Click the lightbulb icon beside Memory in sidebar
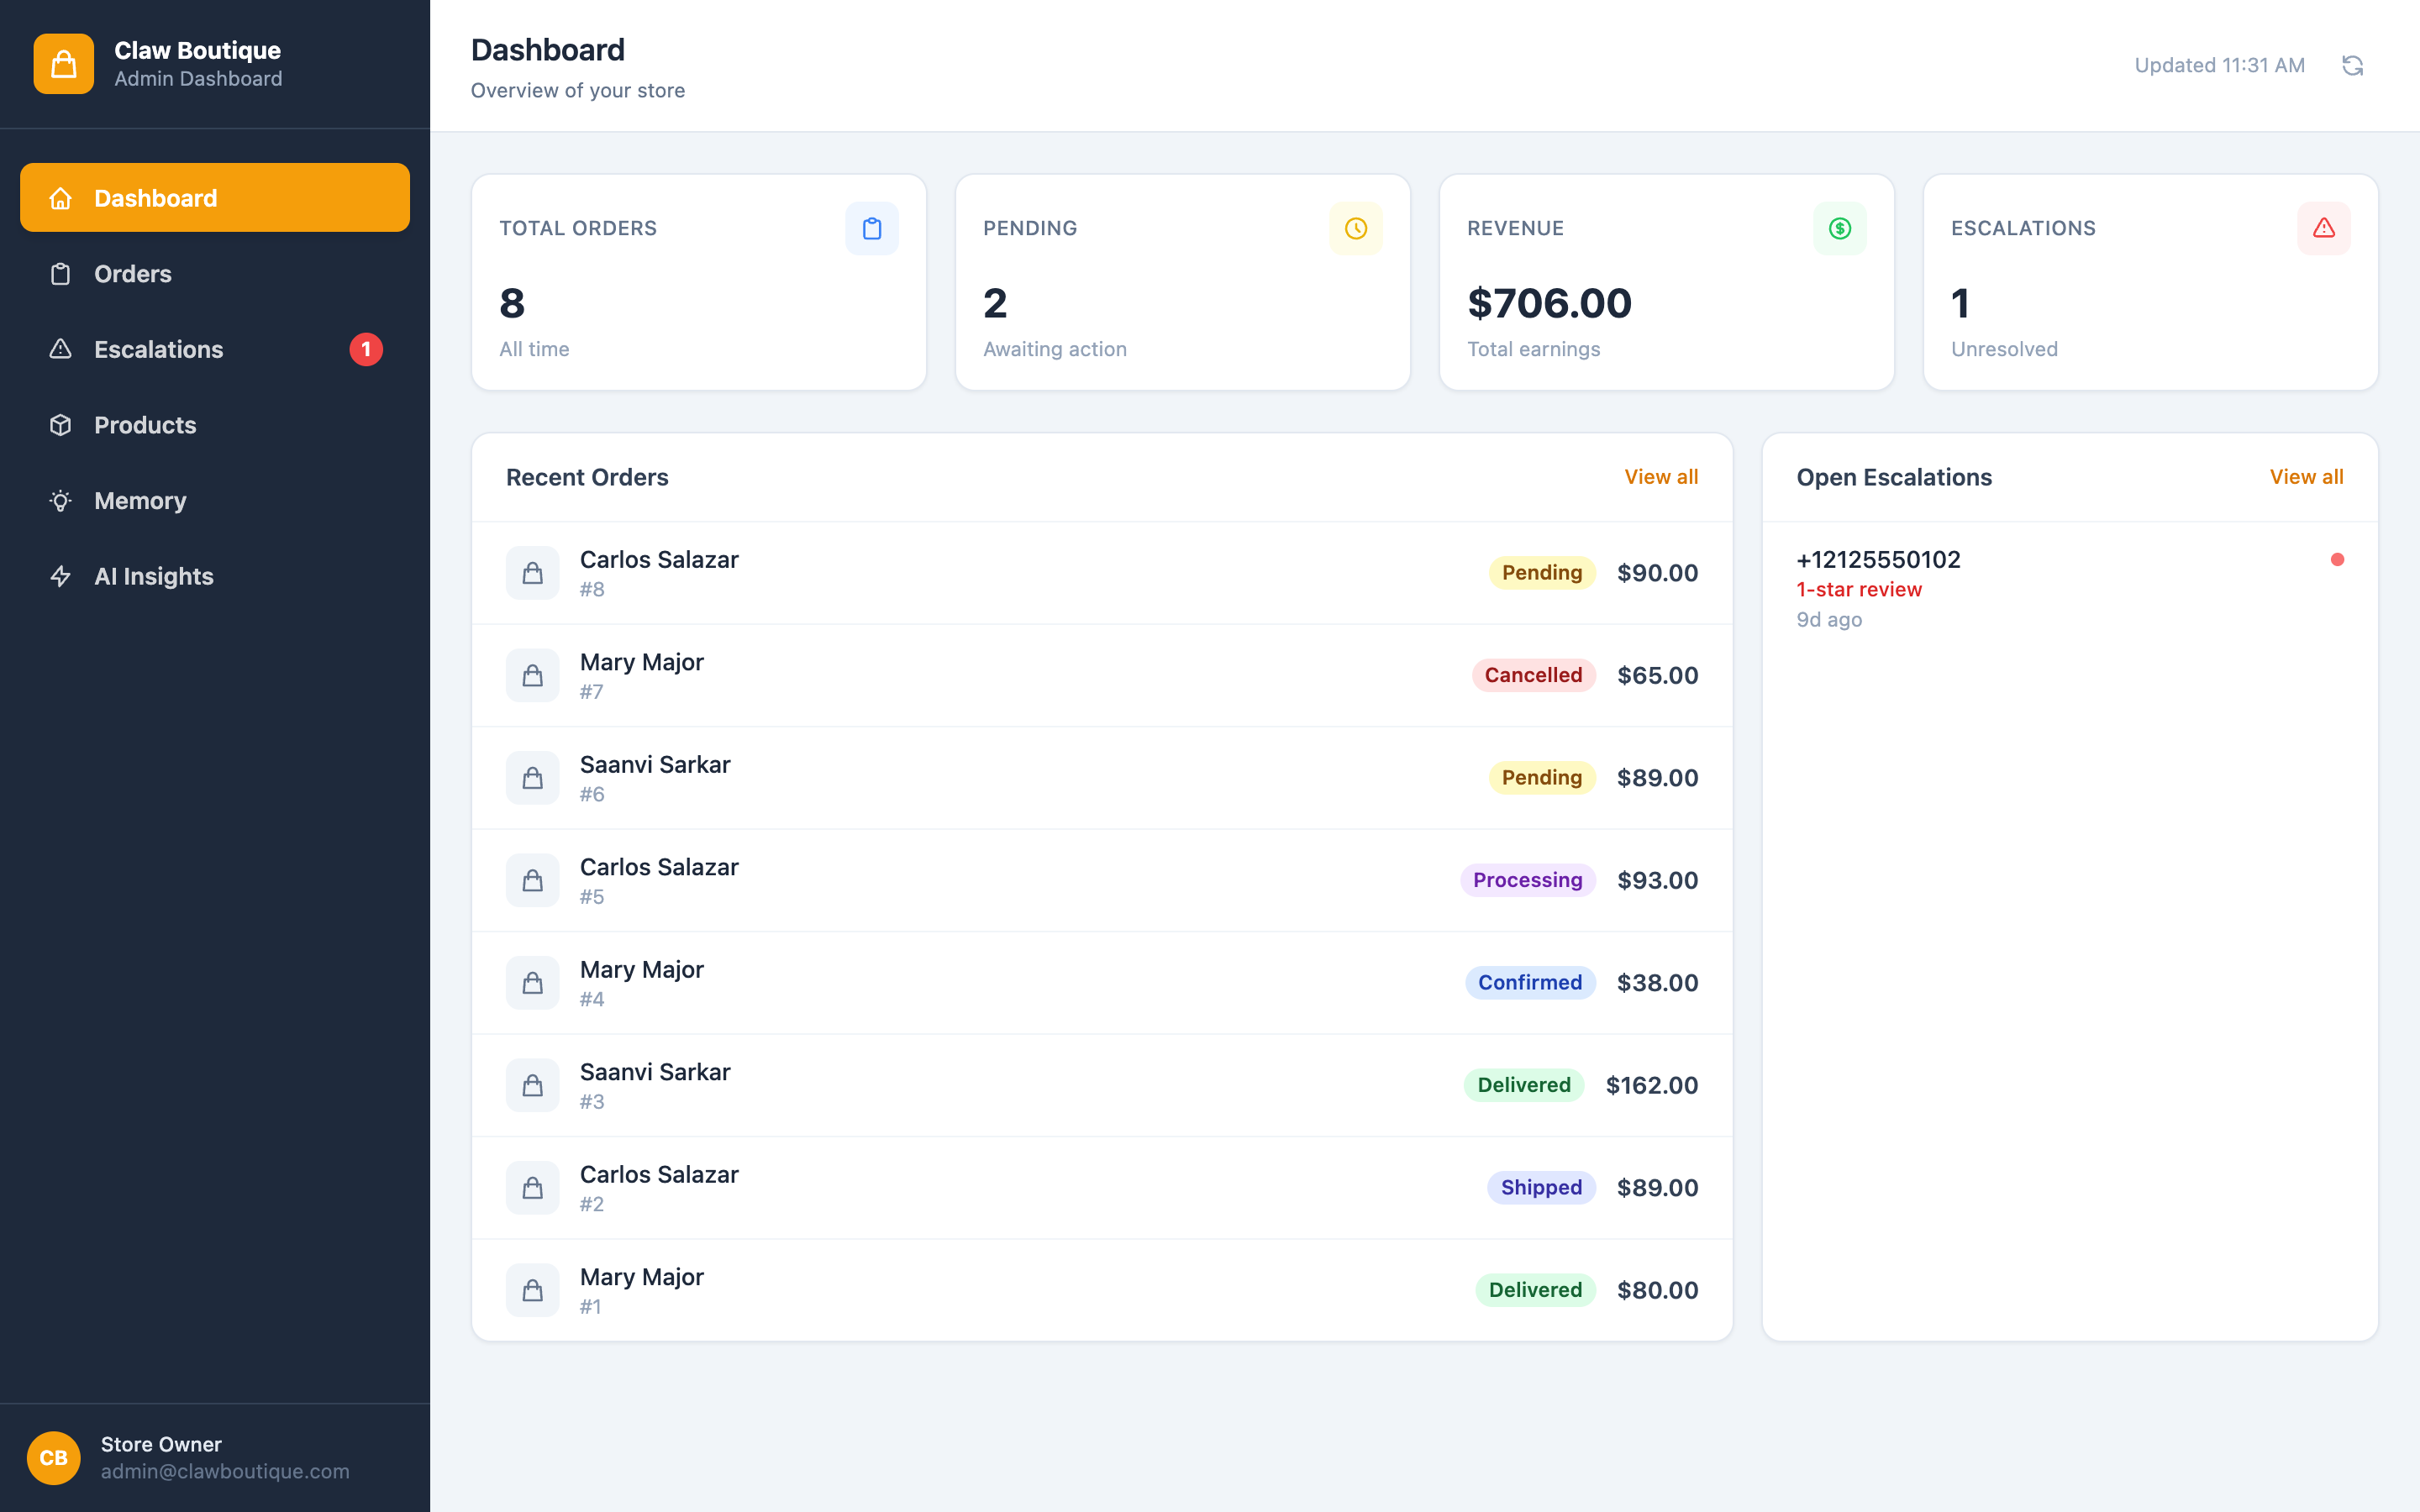Viewport: 2420px width, 1512px height. 61,501
